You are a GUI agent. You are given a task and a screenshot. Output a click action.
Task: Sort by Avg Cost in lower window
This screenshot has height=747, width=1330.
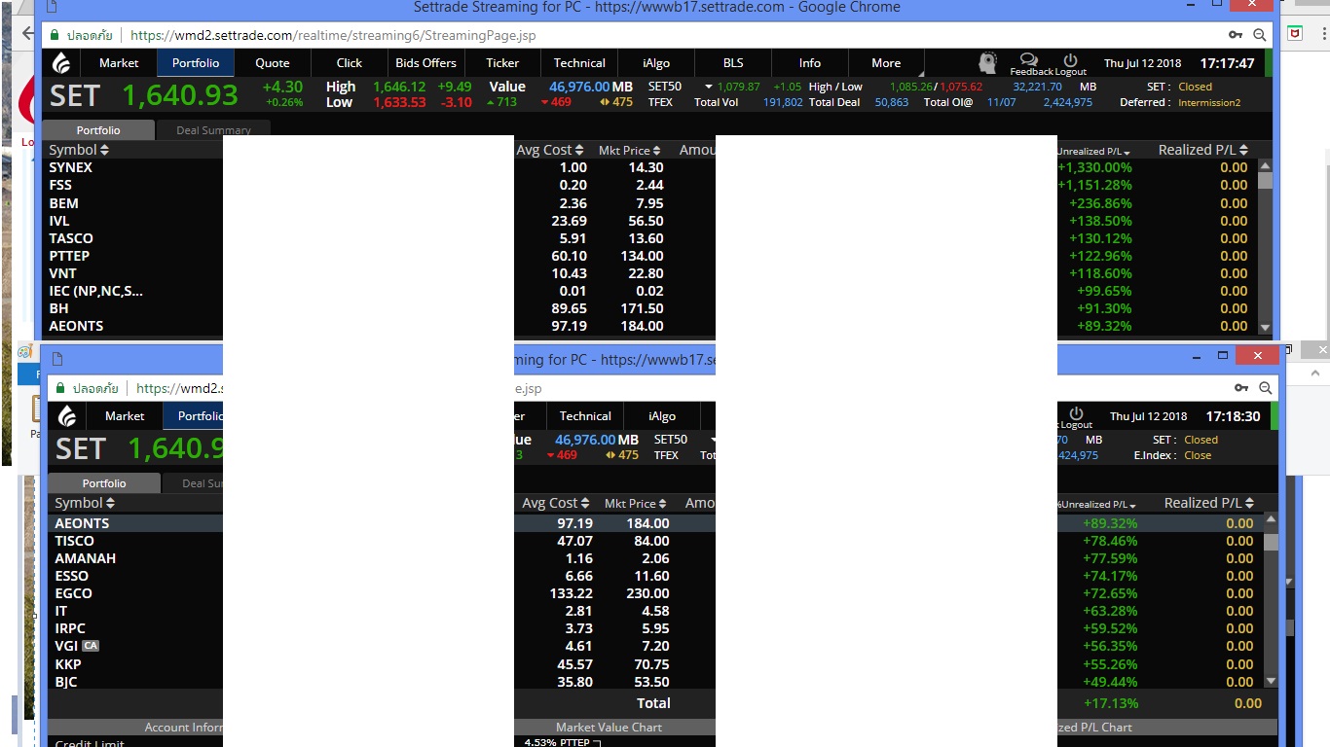pyautogui.click(x=556, y=503)
